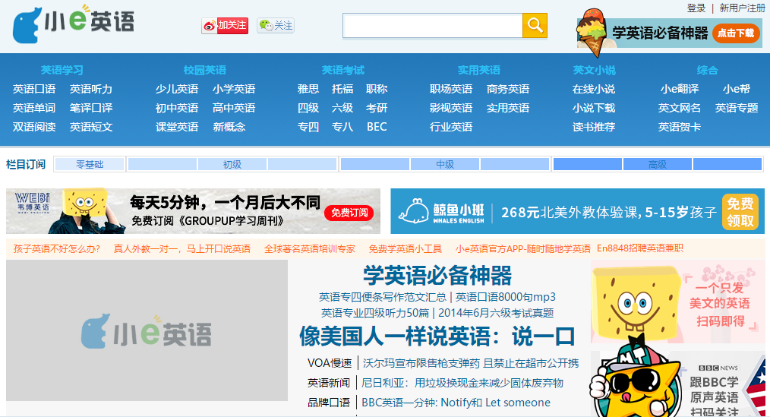Go to 影视英语 page
The width and height of the screenshot is (770, 417).
pos(451,108)
